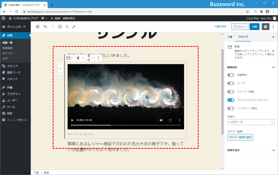
Task: Open the block list view outline
Action: point(67,27)
